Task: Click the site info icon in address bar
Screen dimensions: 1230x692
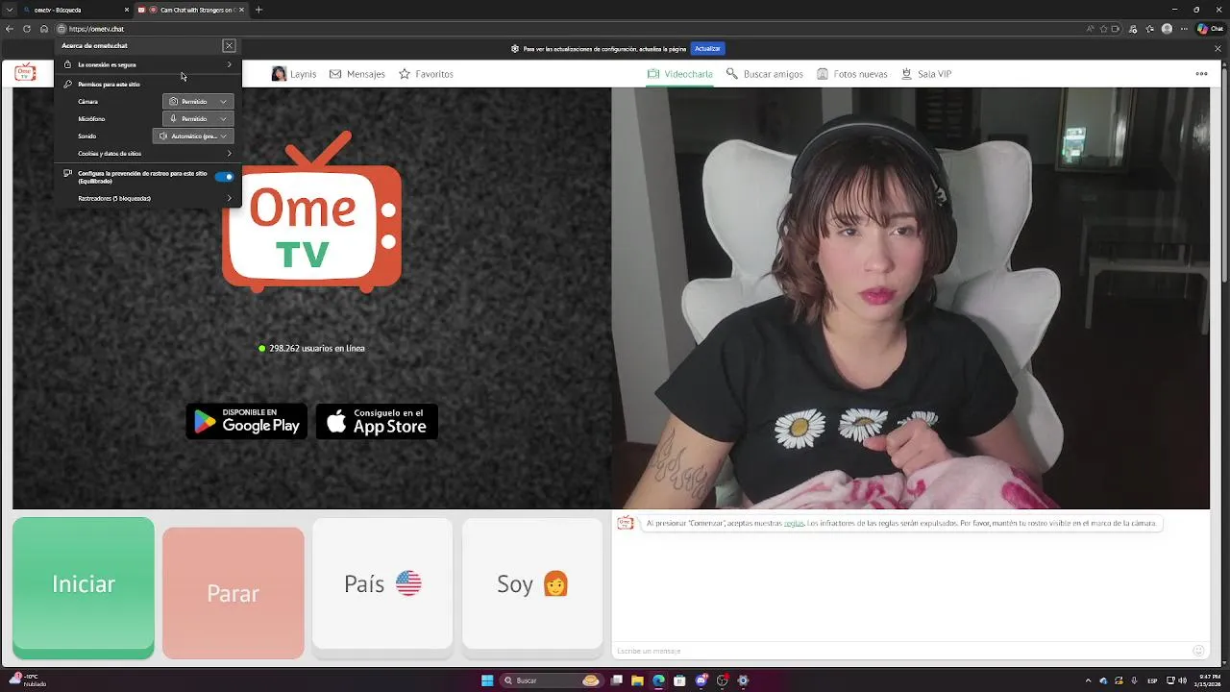Action: click(x=61, y=29)
